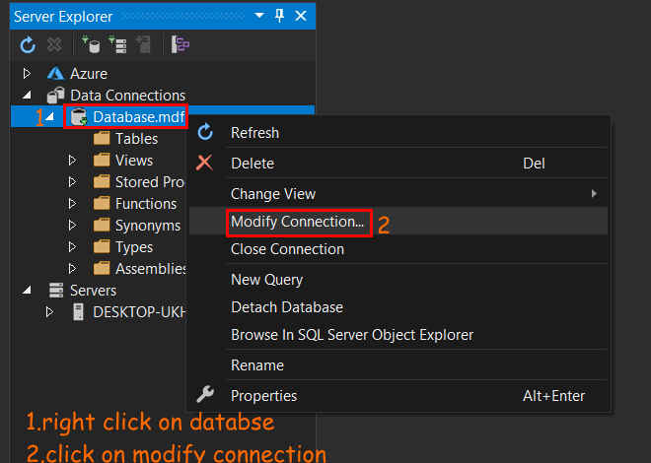Select the DESKTOP-UKH server label
The width and height of the screenshot is (651, 463).
[139, 311]
